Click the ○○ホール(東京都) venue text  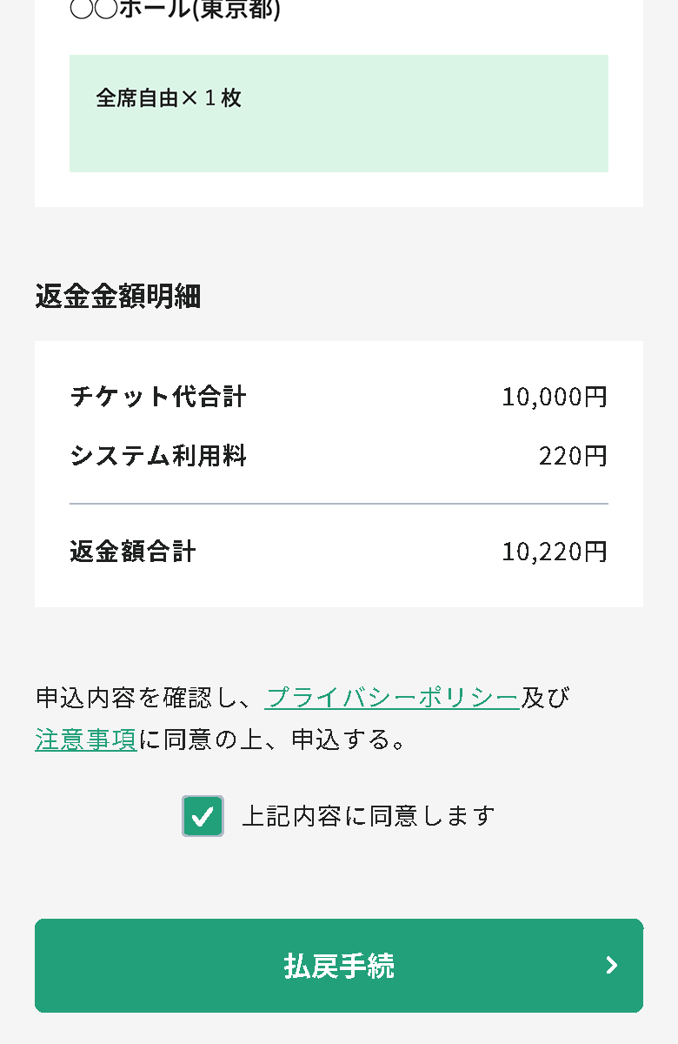point(175,10)
